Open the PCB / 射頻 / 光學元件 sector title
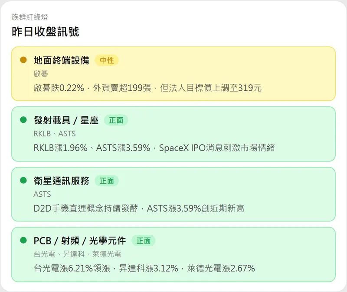This screenshot has width=347, height=292. tap(79, 241)
